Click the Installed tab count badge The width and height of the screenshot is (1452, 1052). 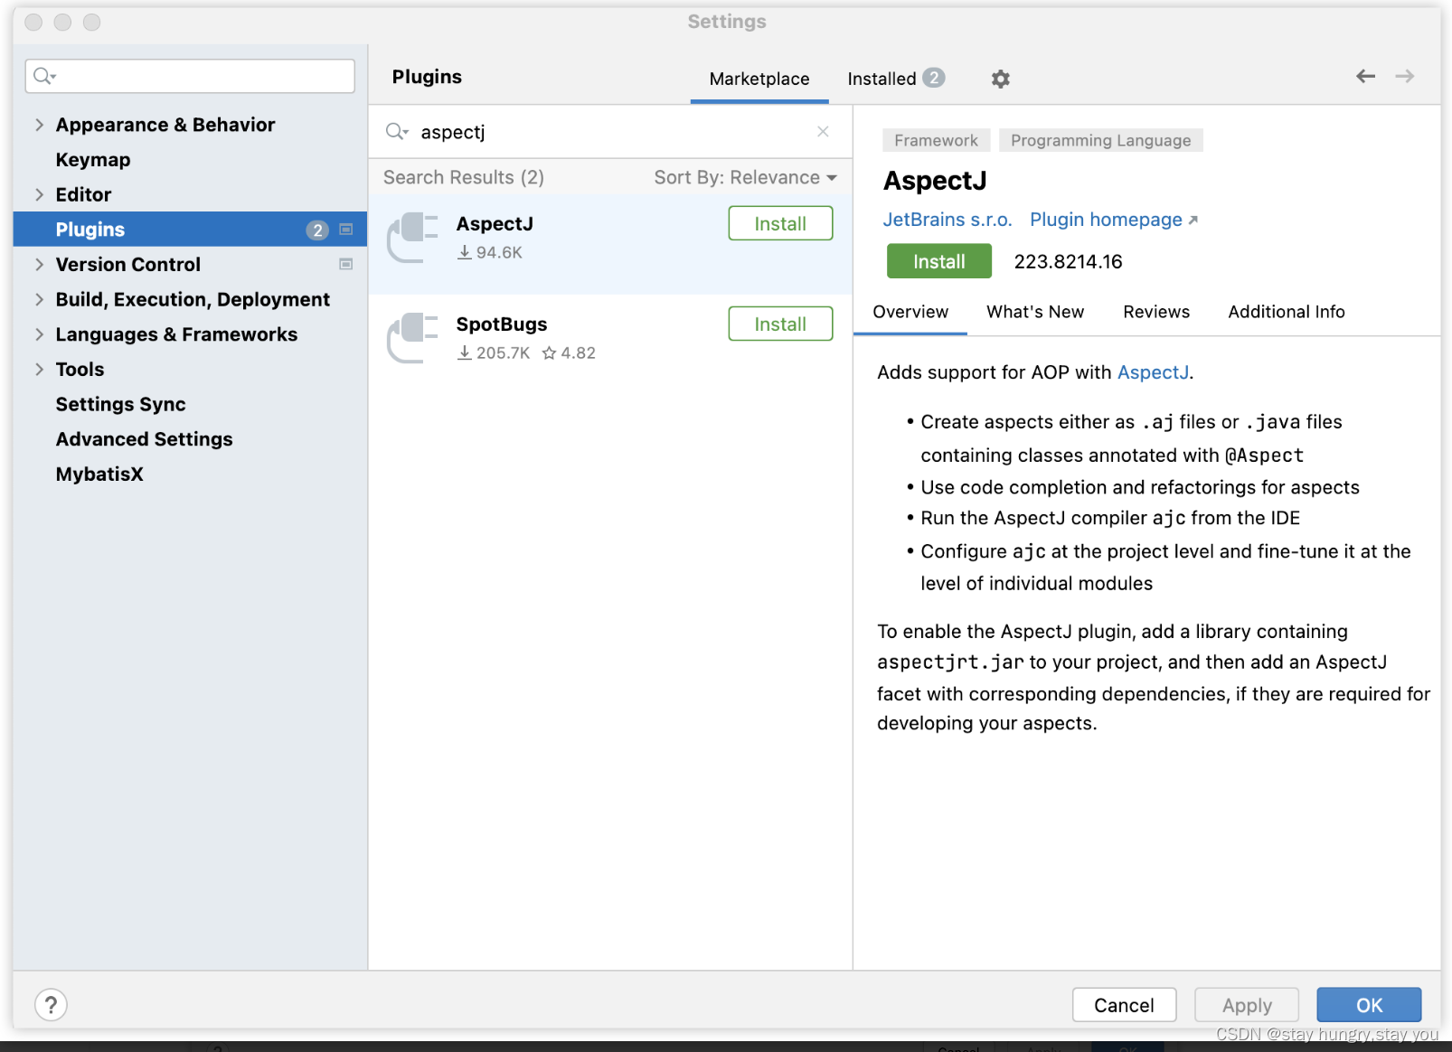[x=934, y=78]
